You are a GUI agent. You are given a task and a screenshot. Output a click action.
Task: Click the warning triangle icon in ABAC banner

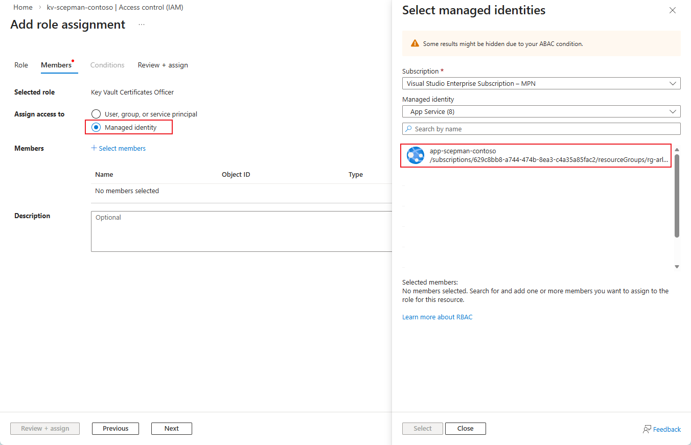414,44
